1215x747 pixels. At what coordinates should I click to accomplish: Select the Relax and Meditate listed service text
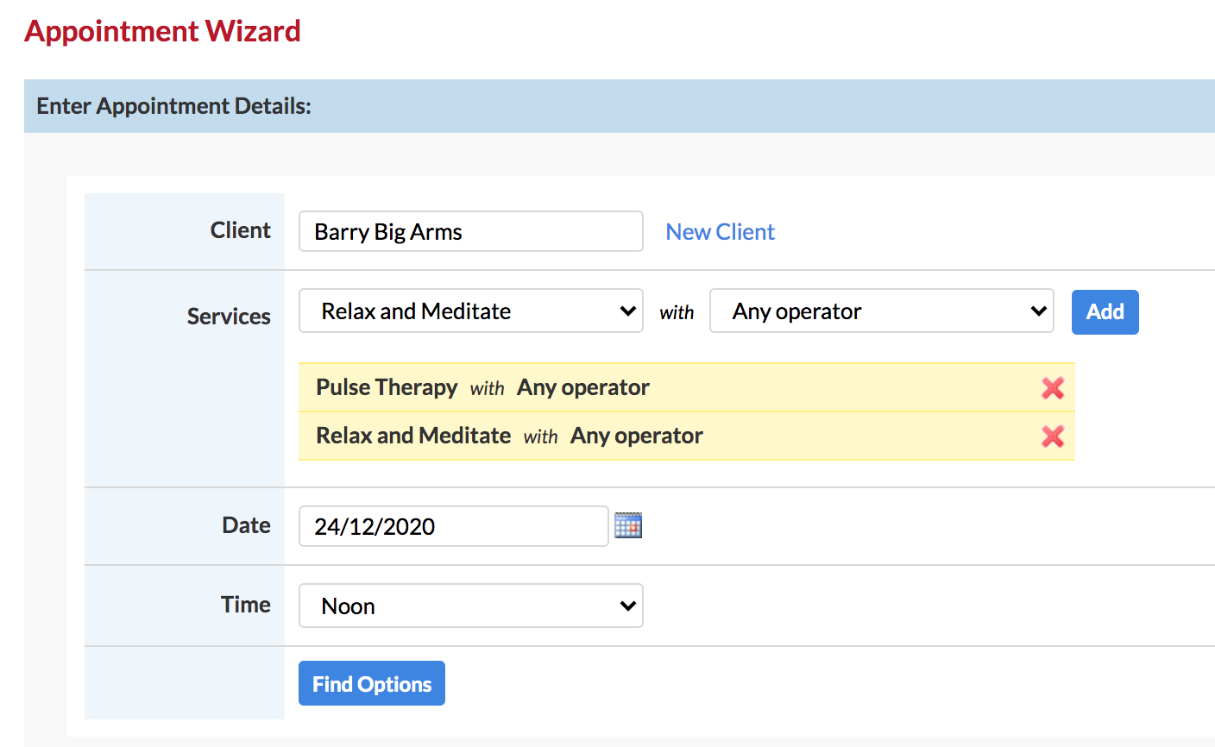pos(413,436)
